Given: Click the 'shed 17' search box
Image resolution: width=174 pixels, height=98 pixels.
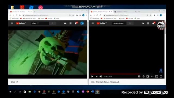Looking at the screenshot, I should tap(40, 23).
